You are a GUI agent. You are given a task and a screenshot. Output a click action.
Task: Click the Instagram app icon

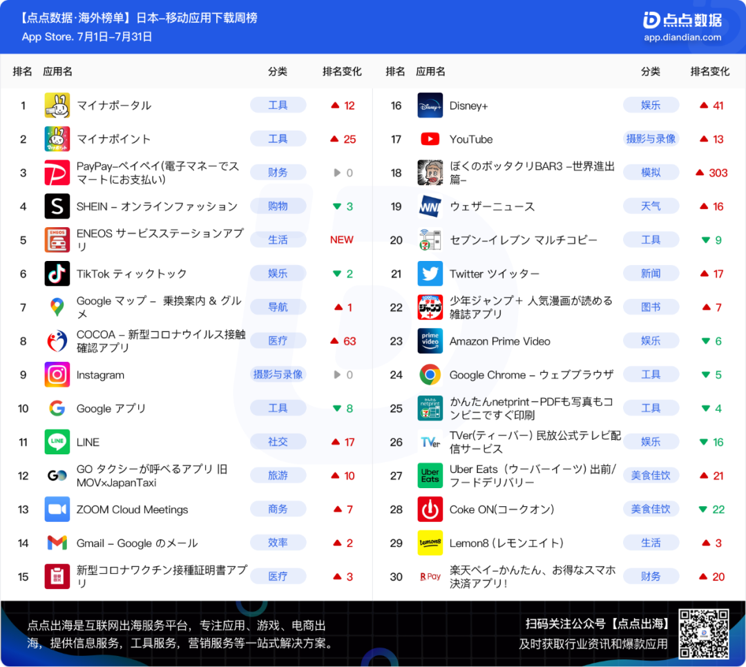pyautogui.click(x=57, y=374)
